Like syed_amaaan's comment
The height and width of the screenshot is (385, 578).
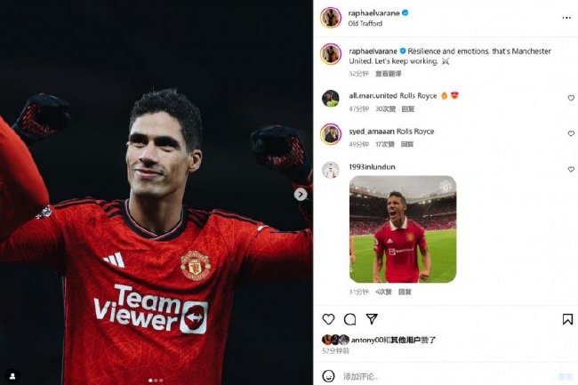(571, 133)
